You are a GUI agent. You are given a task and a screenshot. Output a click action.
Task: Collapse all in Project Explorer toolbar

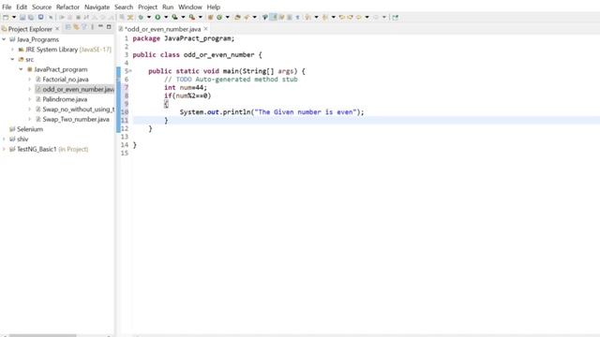[x=67, y=27]
